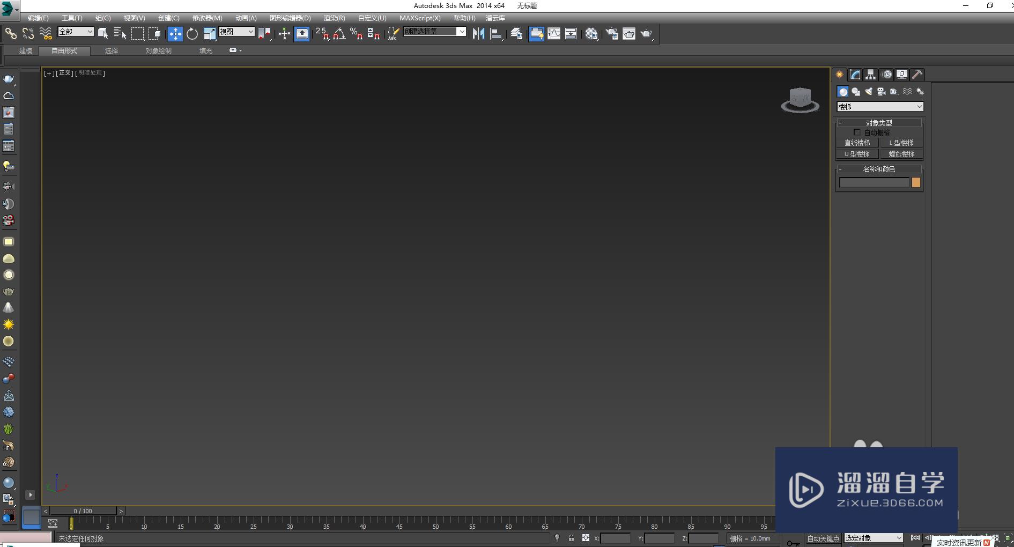This screenshot has height=547, width=1014.
Task: Open the Layer Manager
Action: point(516,34)
